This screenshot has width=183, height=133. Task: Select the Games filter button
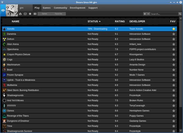coord(45,14)
